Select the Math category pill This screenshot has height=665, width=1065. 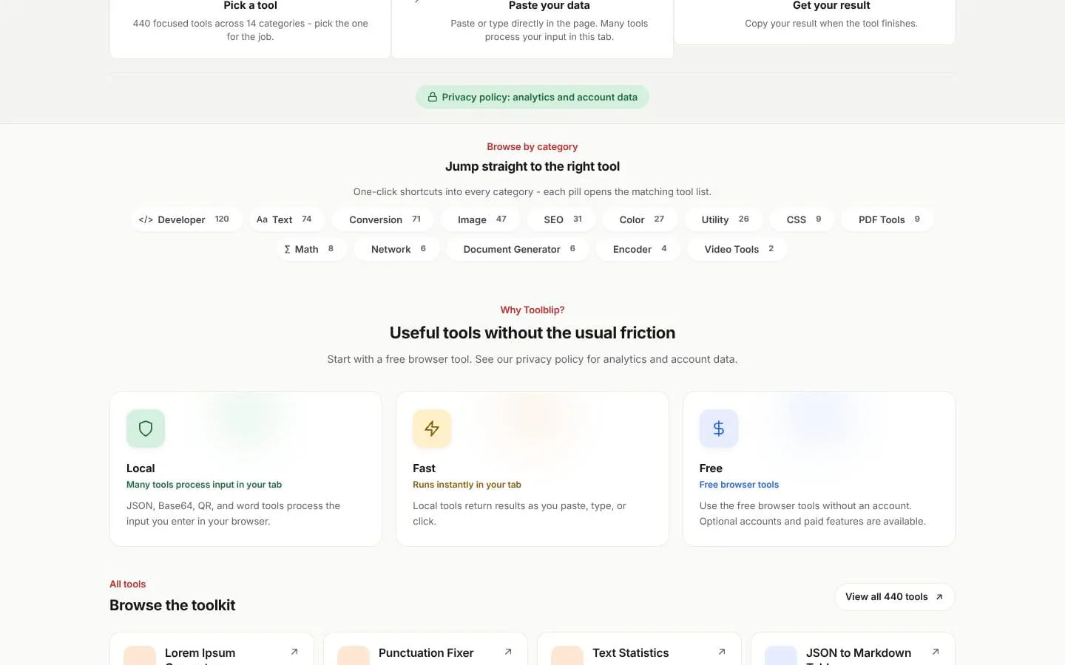tap(312, 249)
